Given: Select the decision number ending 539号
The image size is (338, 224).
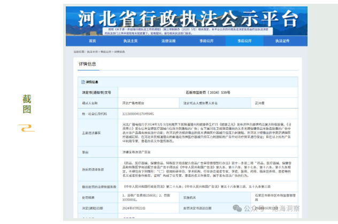Looking at the screenshot, I should tap(208, 92).
